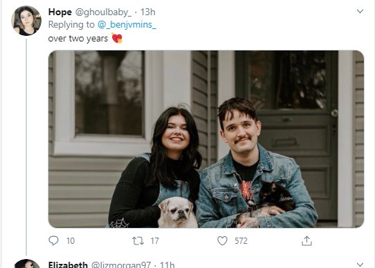375x268 pixels.
Task: Click the 572 likes count
Action: (241, 241)
